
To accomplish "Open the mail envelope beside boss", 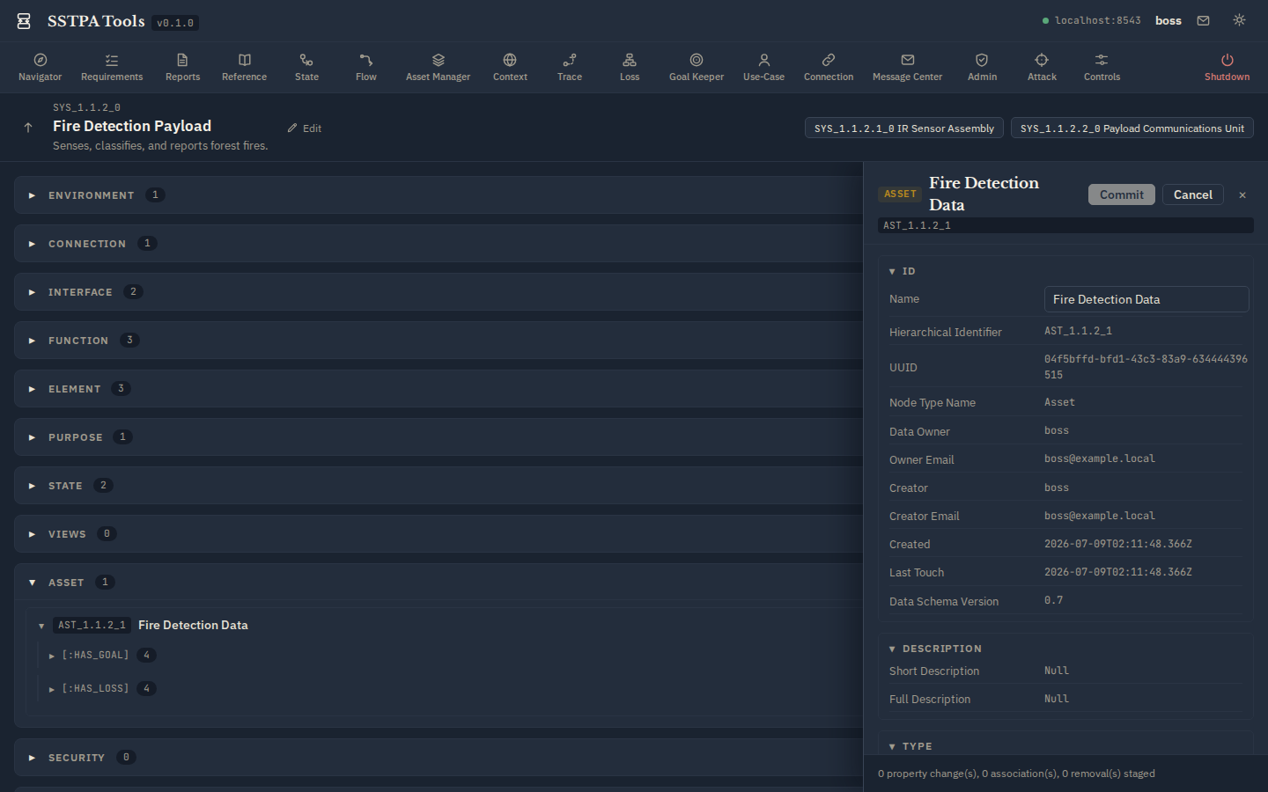I will (x=1203, y=20).
